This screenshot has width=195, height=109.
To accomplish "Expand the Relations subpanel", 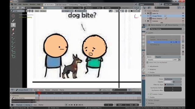I will coord(148,69).
